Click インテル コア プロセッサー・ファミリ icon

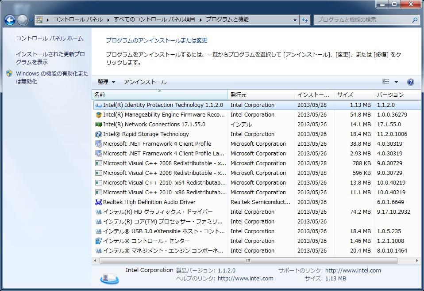(99, 221)
